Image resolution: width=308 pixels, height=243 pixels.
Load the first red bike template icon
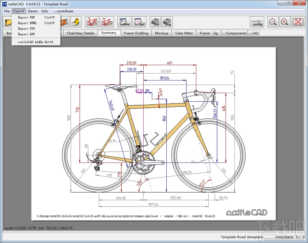point(92,22)
